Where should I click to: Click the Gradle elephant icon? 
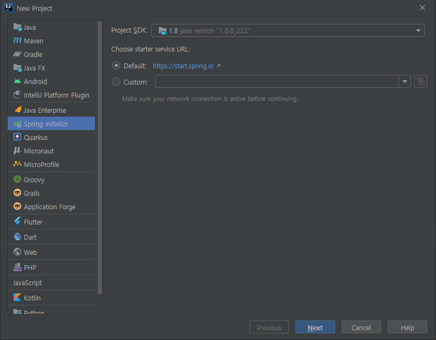17,54
